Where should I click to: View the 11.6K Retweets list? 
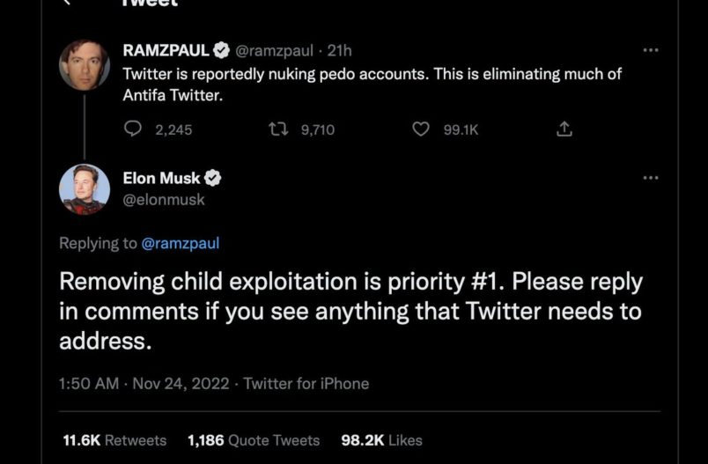[x=114, y=440]
